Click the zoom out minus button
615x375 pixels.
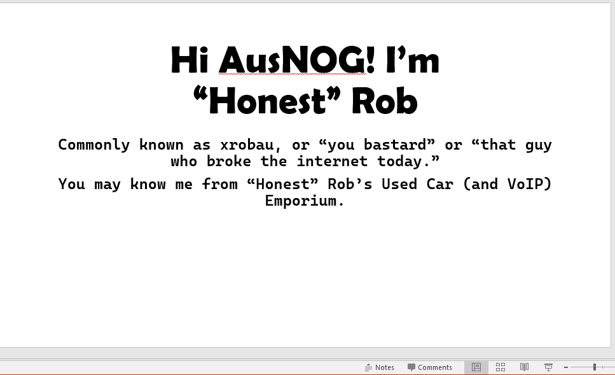[566, 367]
